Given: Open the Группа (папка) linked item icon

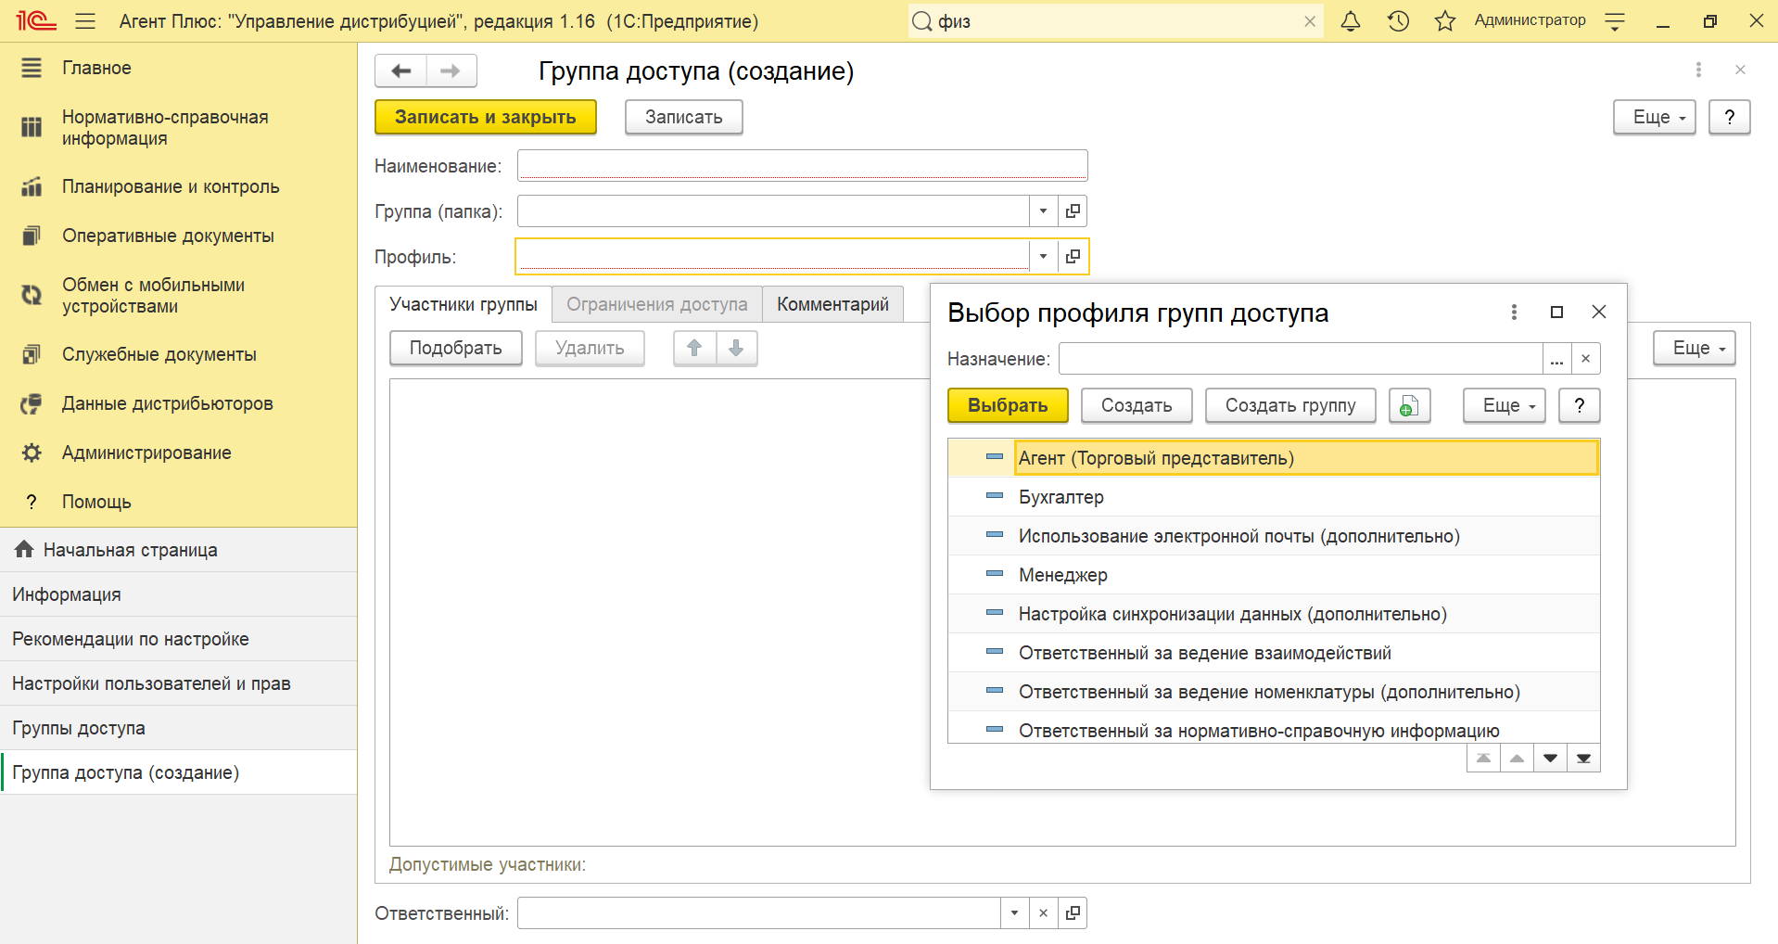Looking at the screenshot, I should click(1073, 210).
